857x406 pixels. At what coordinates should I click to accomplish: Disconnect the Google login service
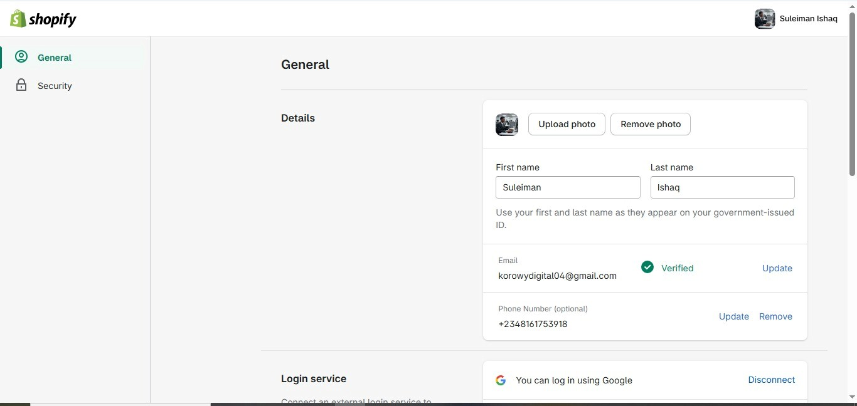click(x=772, y=380)
